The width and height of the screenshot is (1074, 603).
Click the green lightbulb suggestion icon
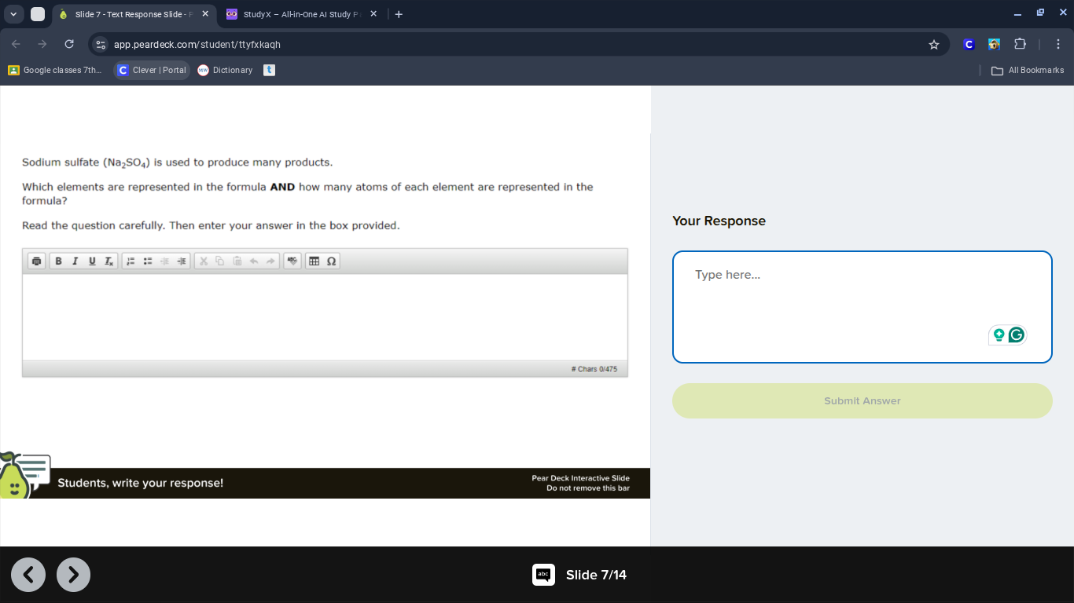[999, 335]
